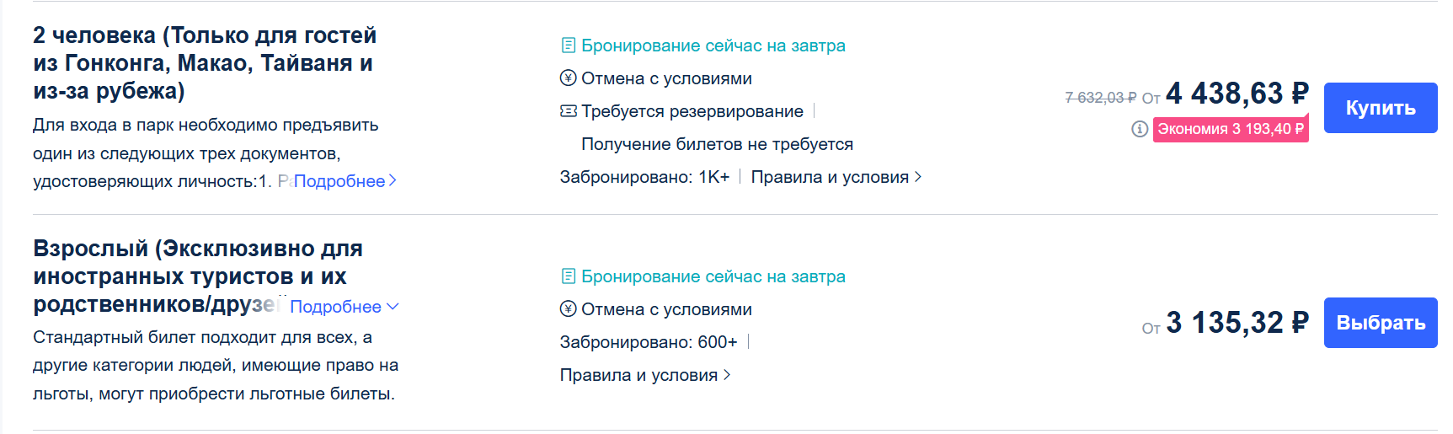Click the ticket icon beside "Требуется резервирование"
1453x434 pixels.
(569, 111)
